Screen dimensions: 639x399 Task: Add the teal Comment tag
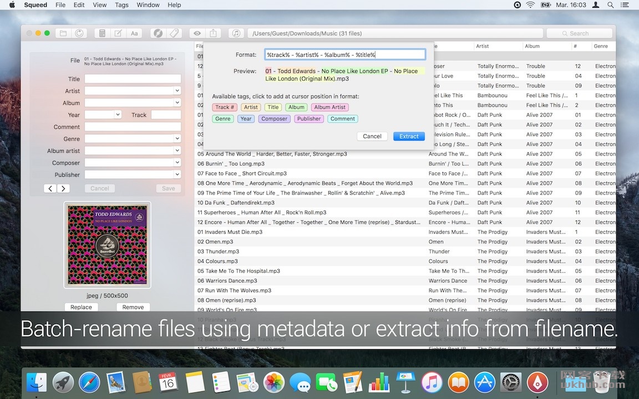(342, 119)
